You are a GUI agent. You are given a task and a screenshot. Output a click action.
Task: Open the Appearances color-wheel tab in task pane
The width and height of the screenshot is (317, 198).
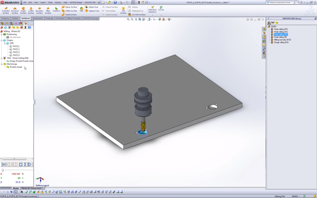(264, 53)
